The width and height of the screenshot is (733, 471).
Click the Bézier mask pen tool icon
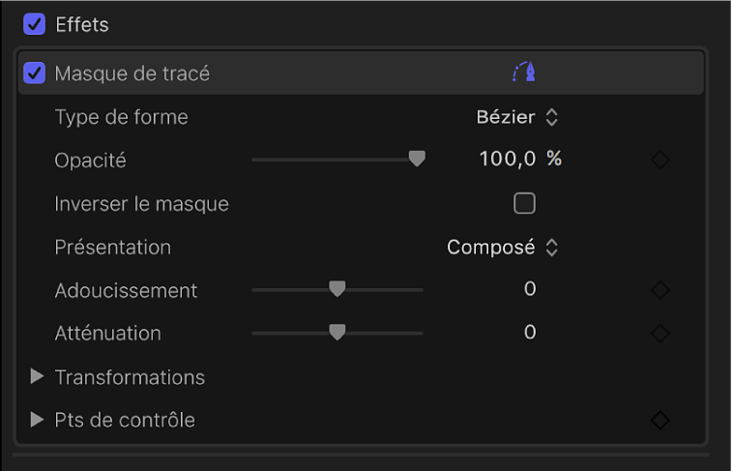(523, 73)
